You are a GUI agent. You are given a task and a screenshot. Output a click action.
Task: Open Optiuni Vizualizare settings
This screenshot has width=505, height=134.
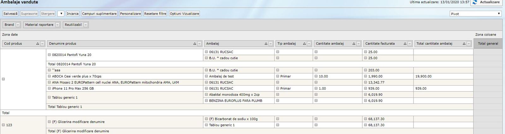[184, 14]
